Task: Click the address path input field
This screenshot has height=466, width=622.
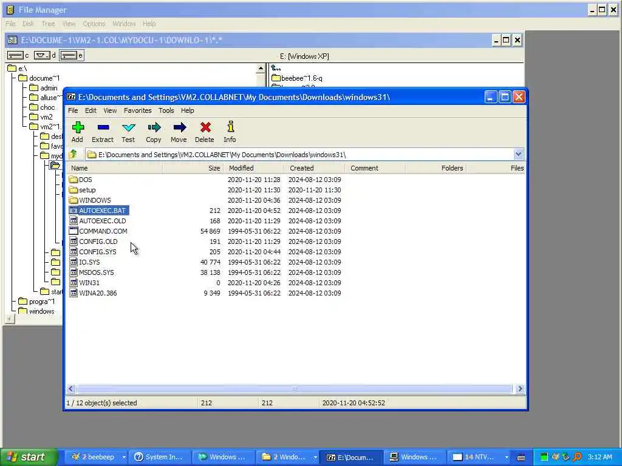Action: [x=300, y=155]
